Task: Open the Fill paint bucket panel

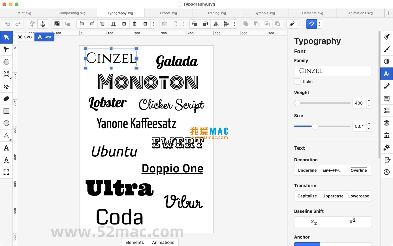Action: tap(386, 37)
